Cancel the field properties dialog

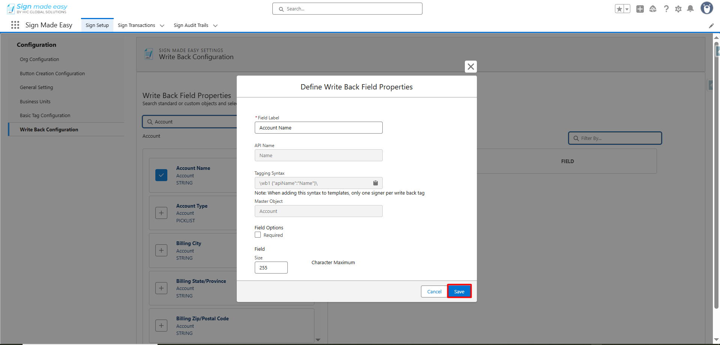[434, 291]
